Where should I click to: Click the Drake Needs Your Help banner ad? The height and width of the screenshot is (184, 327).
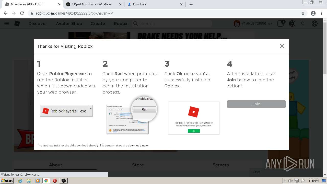point(161,36)
